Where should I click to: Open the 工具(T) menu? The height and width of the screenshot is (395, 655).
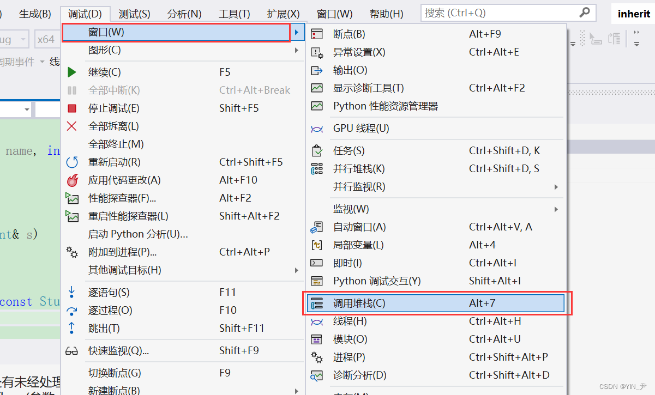click(235, 14)
